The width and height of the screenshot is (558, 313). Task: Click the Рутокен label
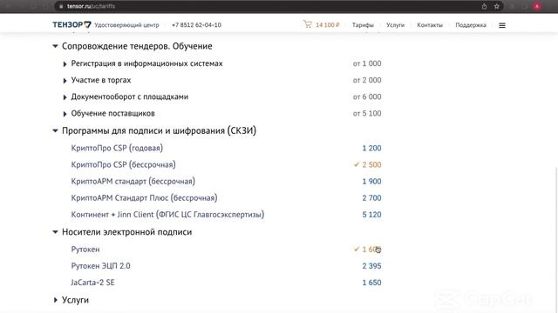click(85, 250)
